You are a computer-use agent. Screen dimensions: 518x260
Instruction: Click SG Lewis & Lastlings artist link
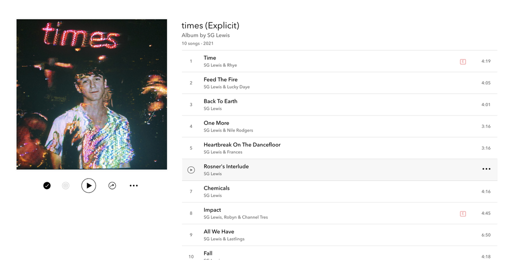click(224, 239)
